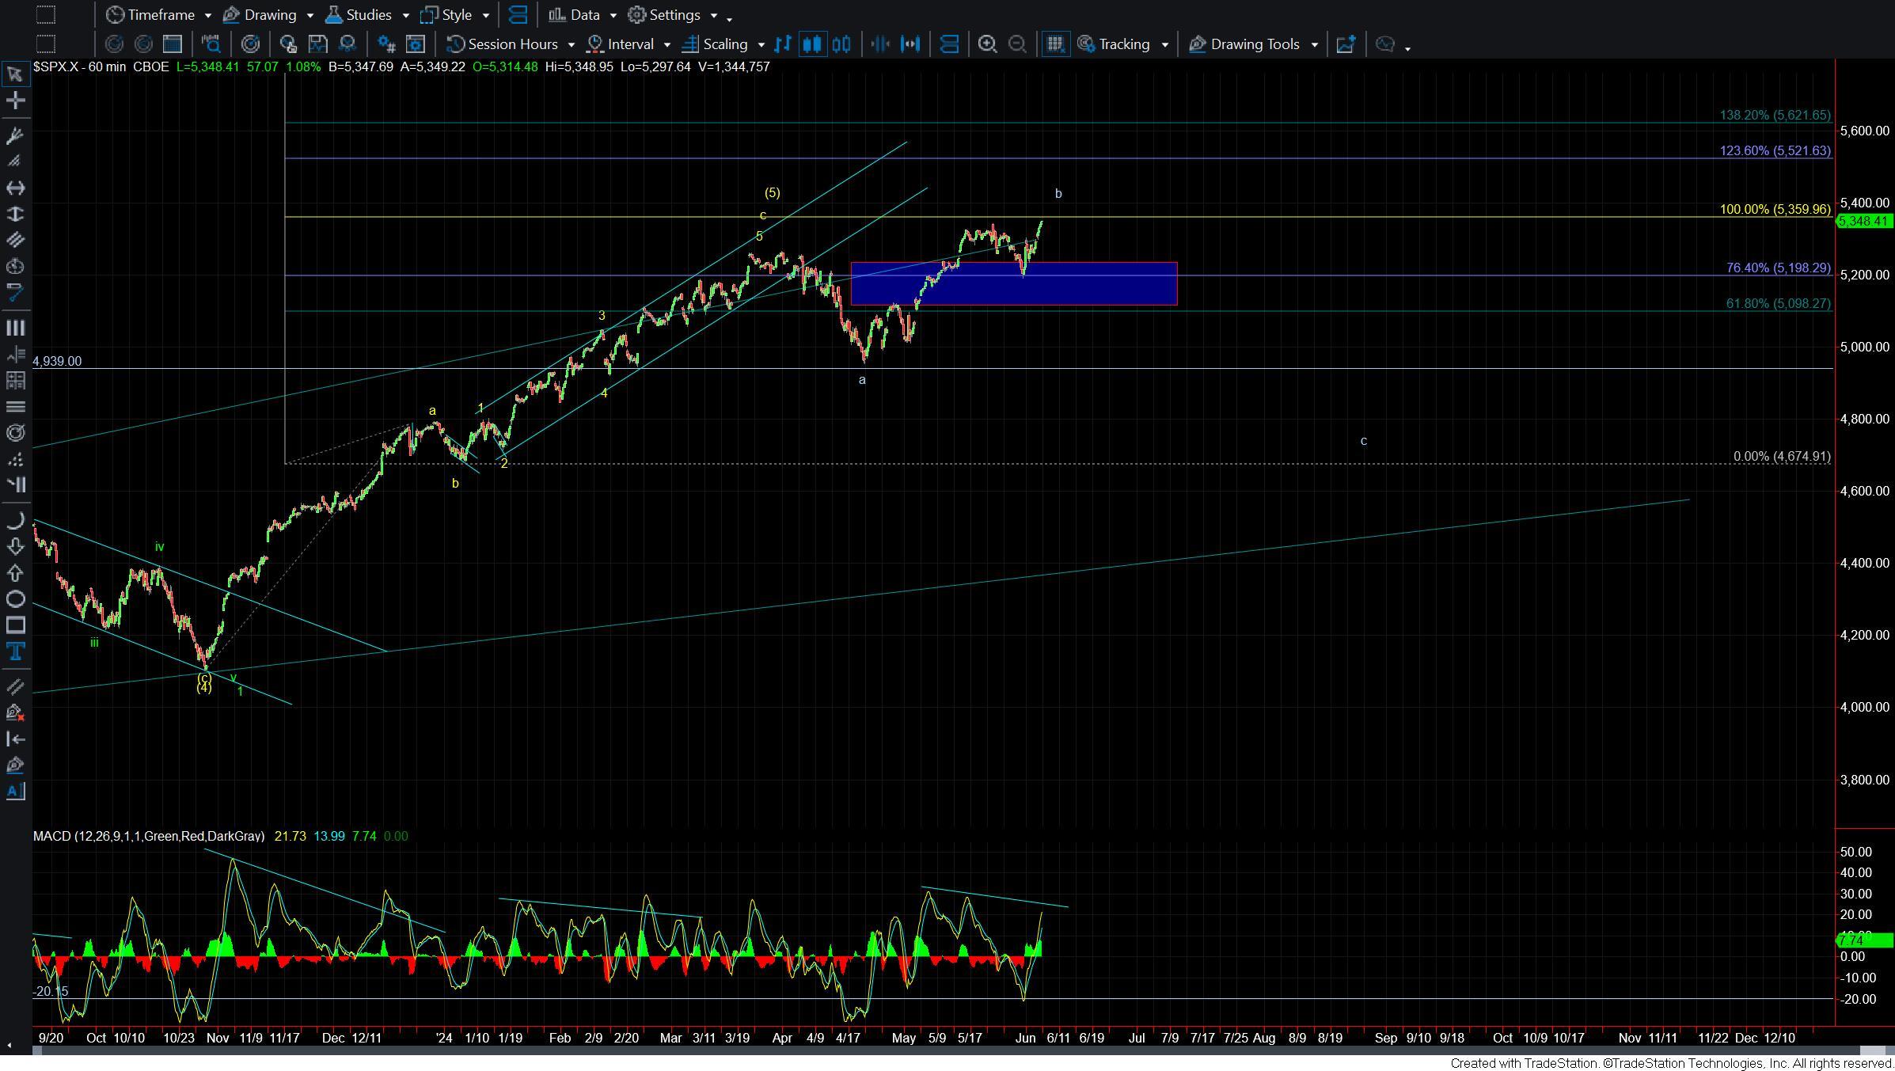
Task: Select the Text drawing tool
Action: tap(14, 651)
